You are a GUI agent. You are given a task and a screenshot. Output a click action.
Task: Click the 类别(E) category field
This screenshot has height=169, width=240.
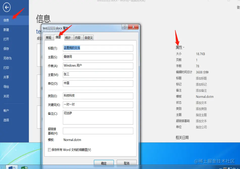click(98, 96)
